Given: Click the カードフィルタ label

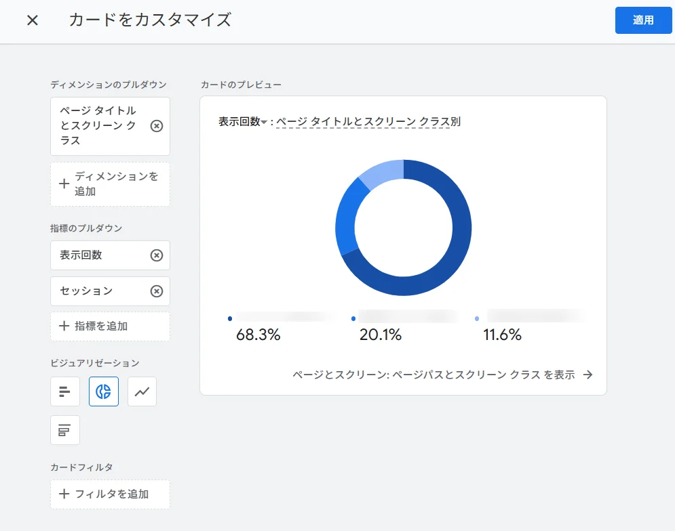Looking at the screenshot, I should coord(81,467).
